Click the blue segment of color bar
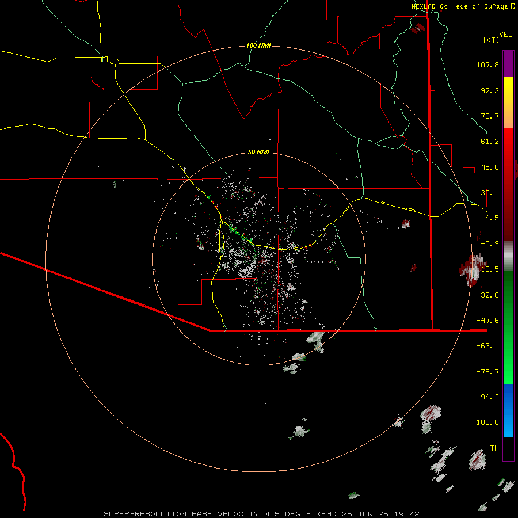The height and width of the screenshot is (518, 518). pyautogui.click(x=508, y=410)
